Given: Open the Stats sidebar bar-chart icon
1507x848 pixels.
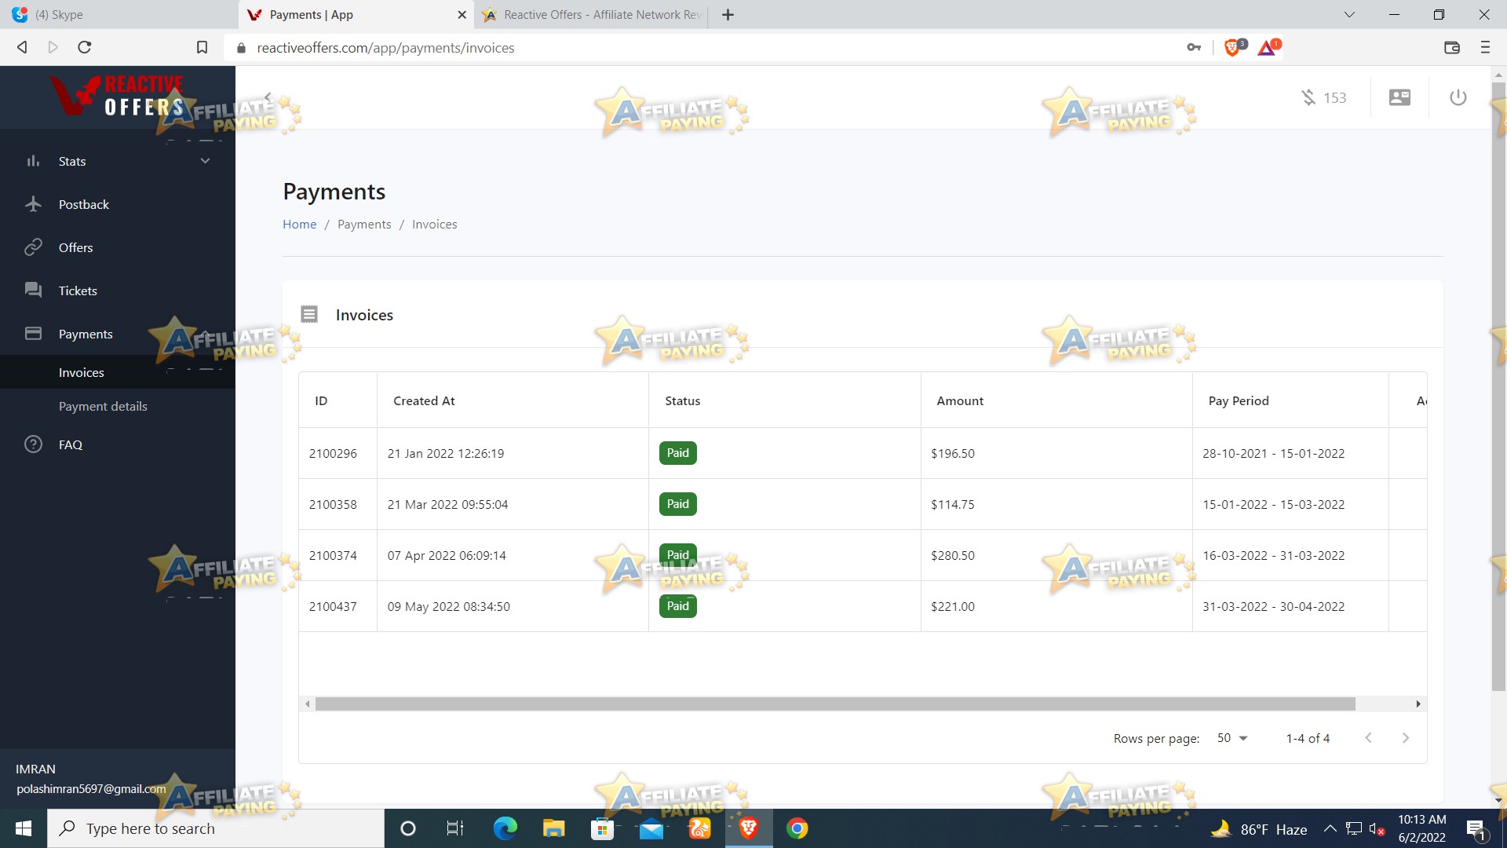Looking at the screenshot, I should 33,161.
